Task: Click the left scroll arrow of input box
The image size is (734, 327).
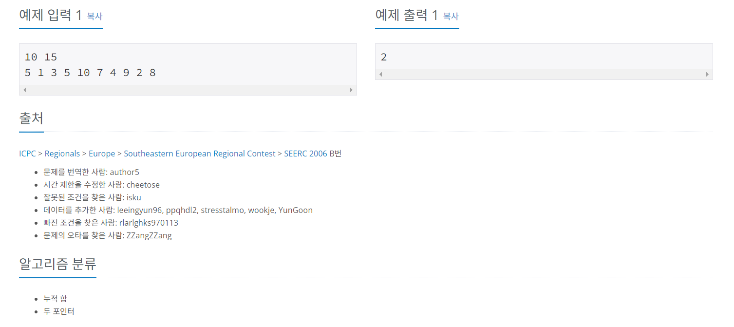Action: (x=25, y=90)
